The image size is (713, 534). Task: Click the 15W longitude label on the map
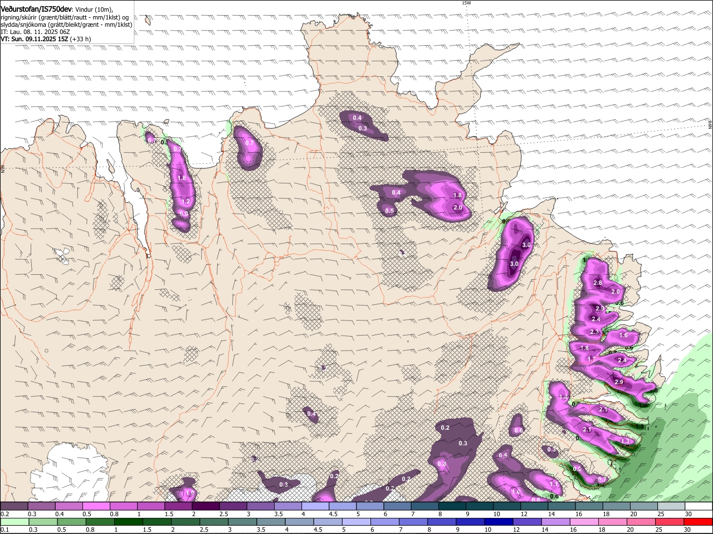pos(466,3)
